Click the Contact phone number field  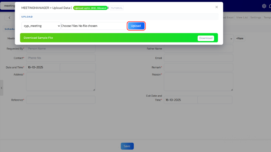[60, 58]
